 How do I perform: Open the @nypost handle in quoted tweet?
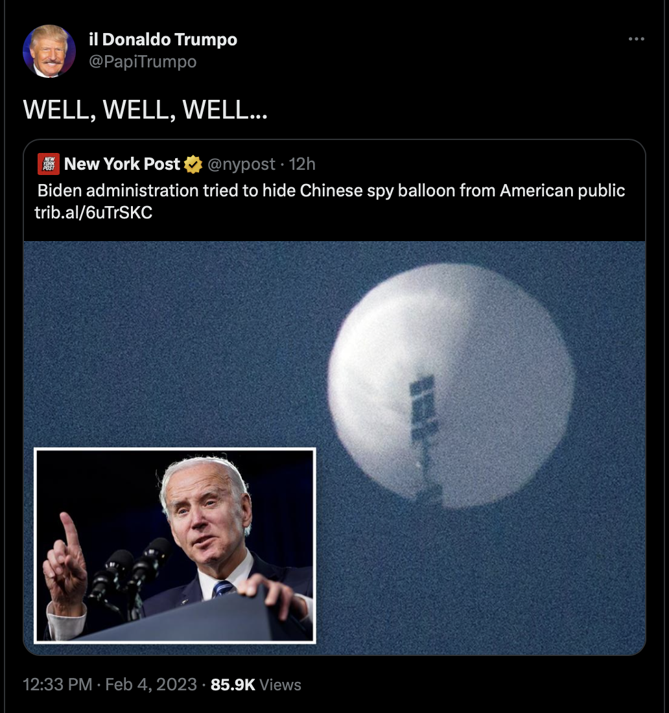(241, 164)
